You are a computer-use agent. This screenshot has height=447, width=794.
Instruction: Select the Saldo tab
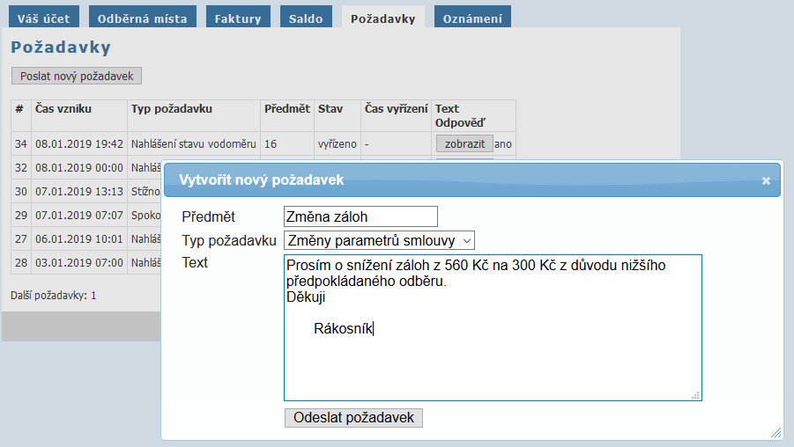(306, 18)
